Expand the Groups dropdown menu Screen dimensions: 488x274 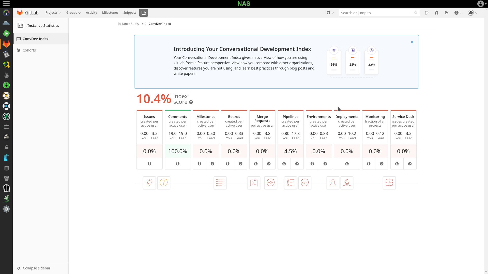click(x=73, y=12)
